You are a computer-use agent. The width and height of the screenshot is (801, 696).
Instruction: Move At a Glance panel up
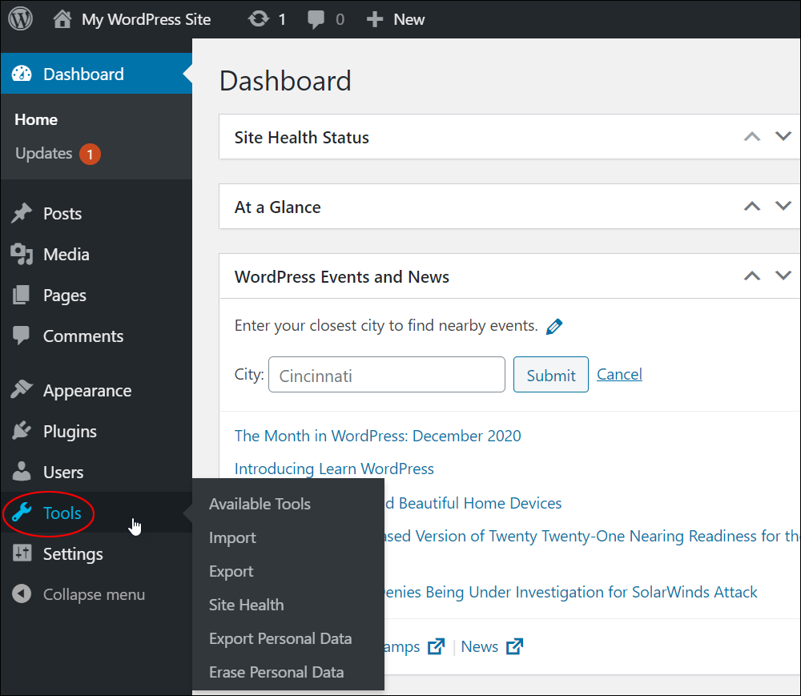[752, 207]
